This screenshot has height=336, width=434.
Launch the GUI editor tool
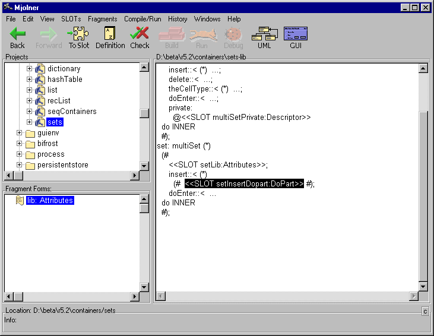tap(296, 34)
